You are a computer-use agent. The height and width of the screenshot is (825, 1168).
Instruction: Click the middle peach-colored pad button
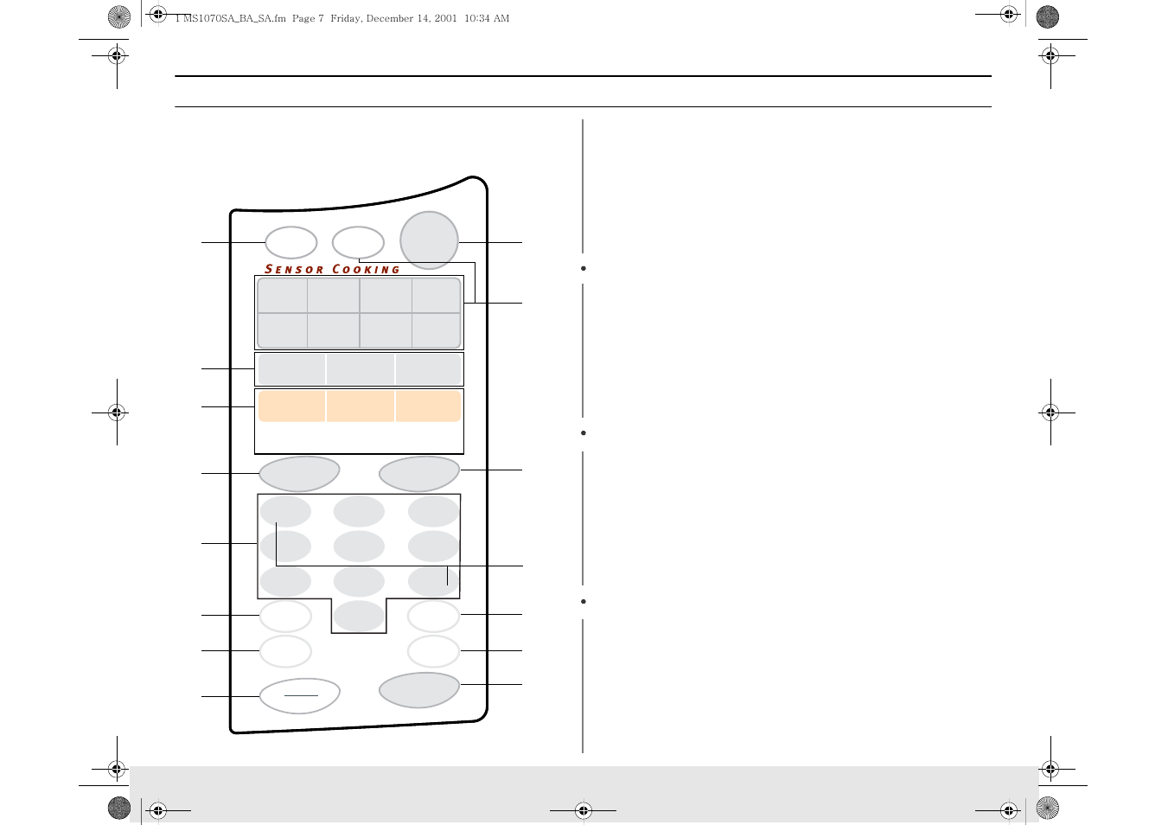pyautogui.click(x=361, y=406)
